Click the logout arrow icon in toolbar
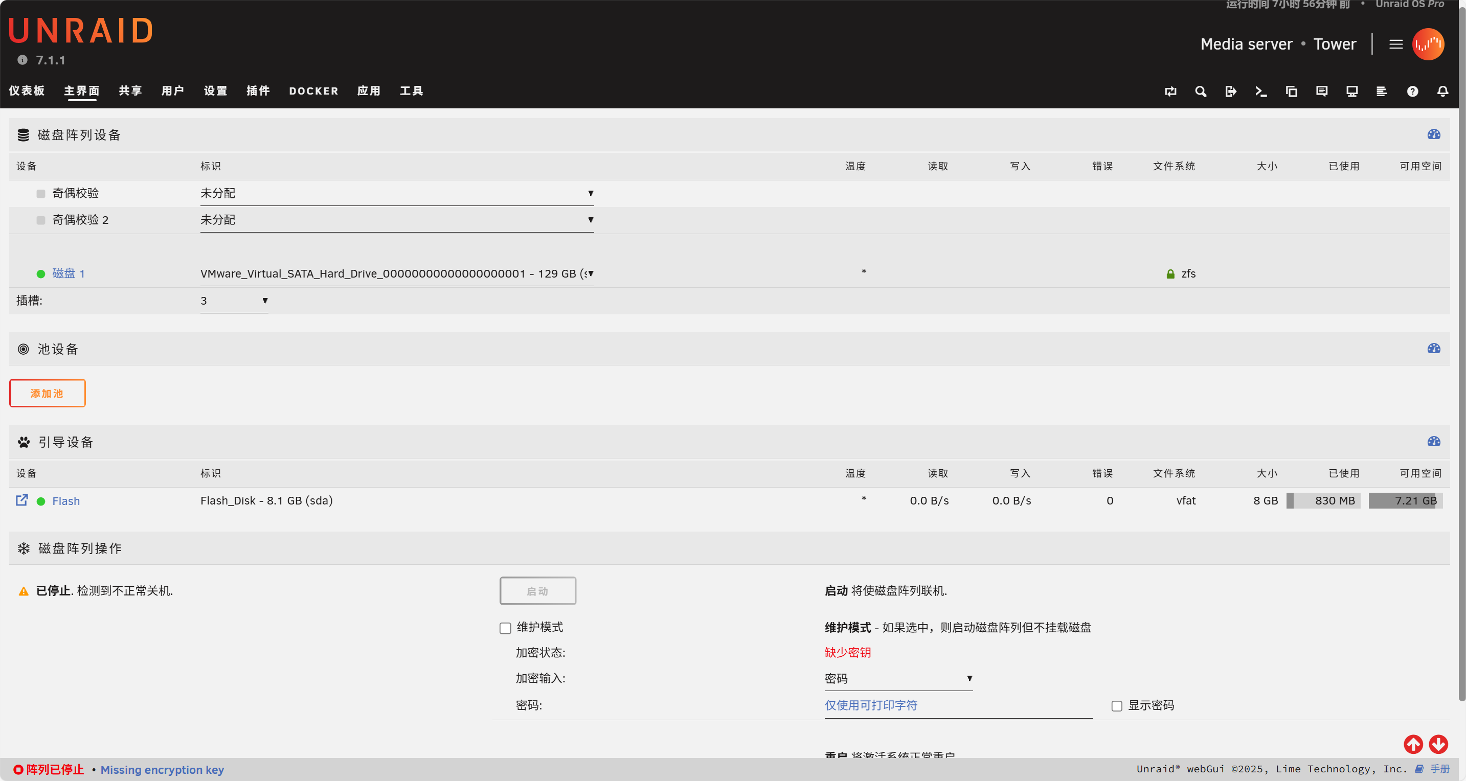The image size is (1466, 781). [1230, 91]
